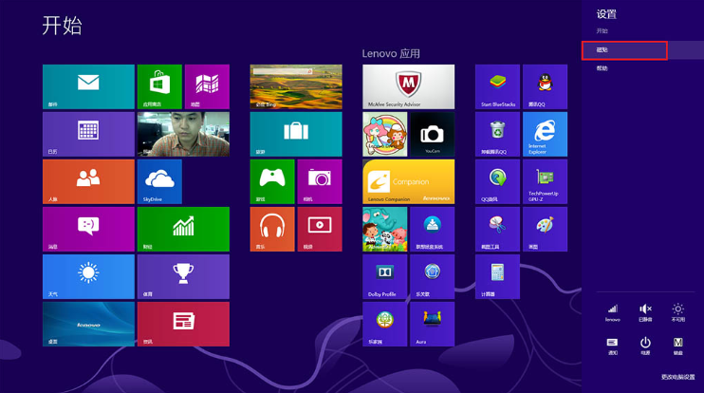Open the SkyDrive tile

point(158,181)
